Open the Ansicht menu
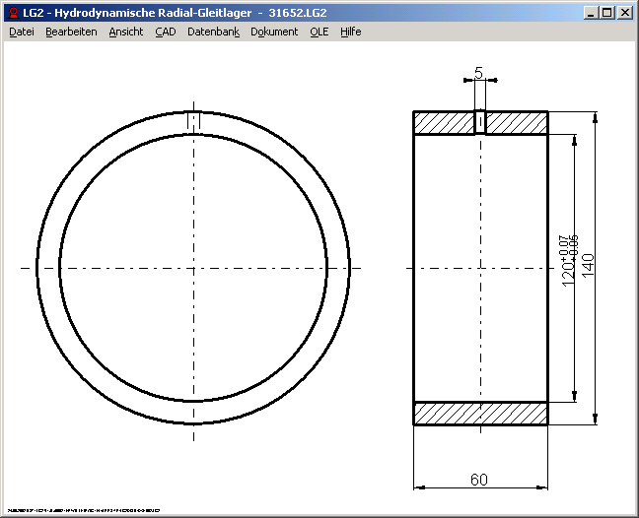The width and height of the screenshot is (639, 518). tap(125, 32)
